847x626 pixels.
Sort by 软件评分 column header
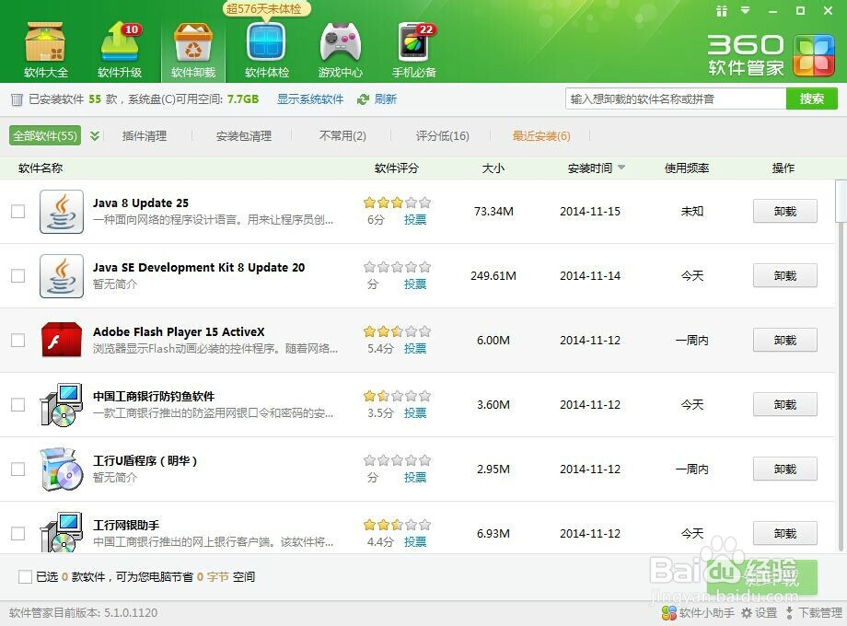397,168
